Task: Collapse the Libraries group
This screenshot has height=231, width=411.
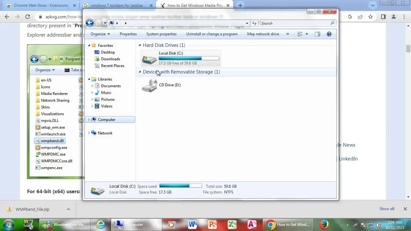Action: 89,79
